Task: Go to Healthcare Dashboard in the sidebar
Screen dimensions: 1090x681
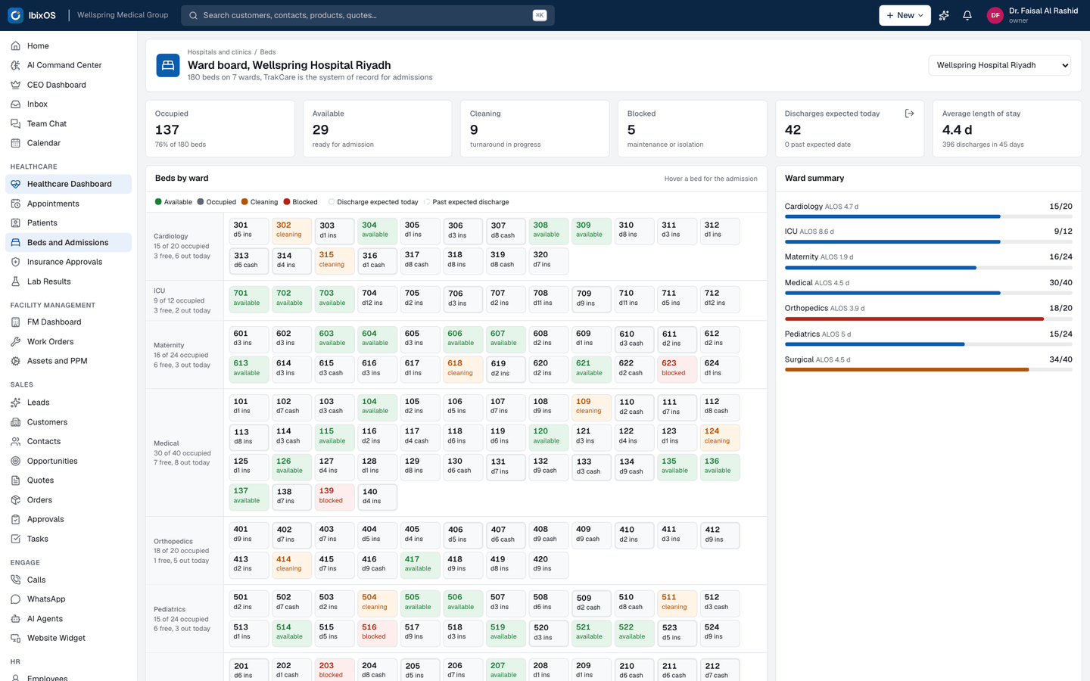Action: coord(68,184)
